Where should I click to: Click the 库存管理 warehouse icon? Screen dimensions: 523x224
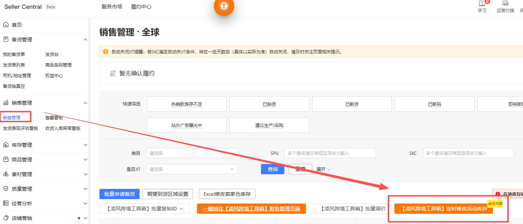(6, 145)
